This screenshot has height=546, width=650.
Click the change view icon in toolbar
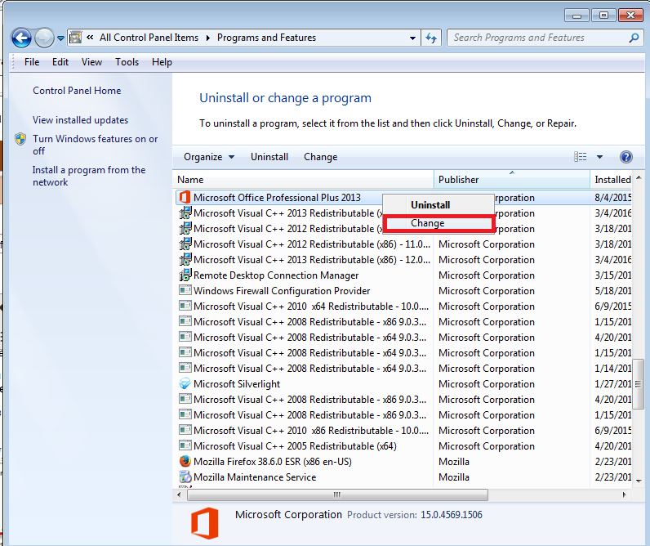click(581, 157)
